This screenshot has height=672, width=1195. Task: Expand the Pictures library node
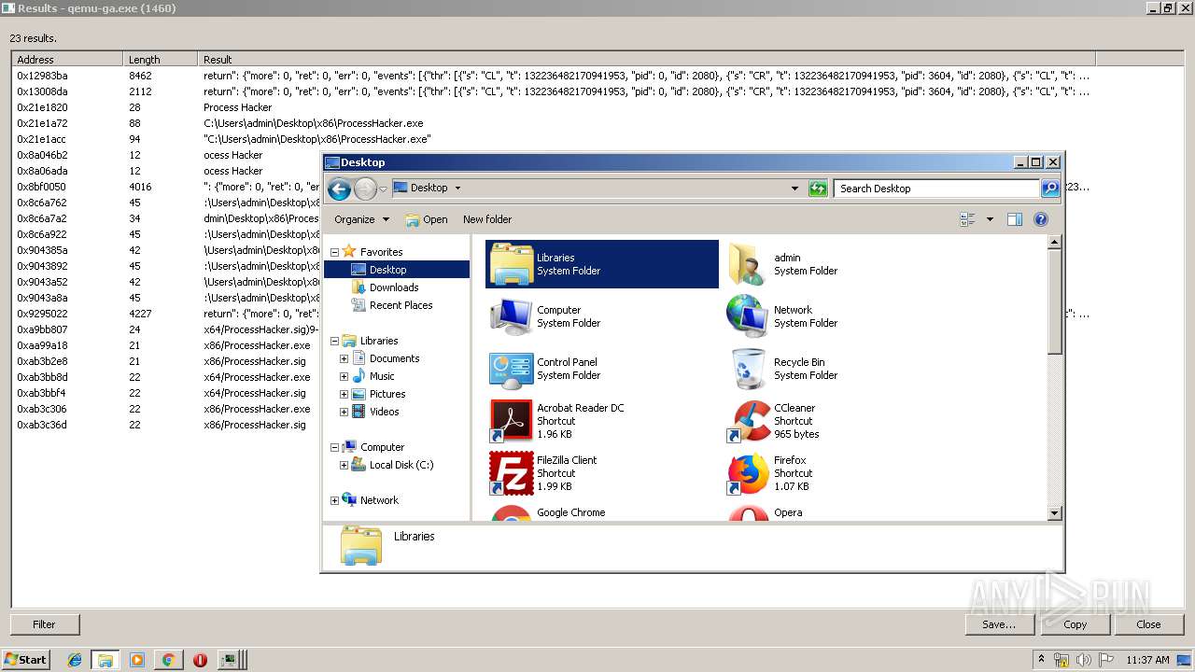coord(344,394)
